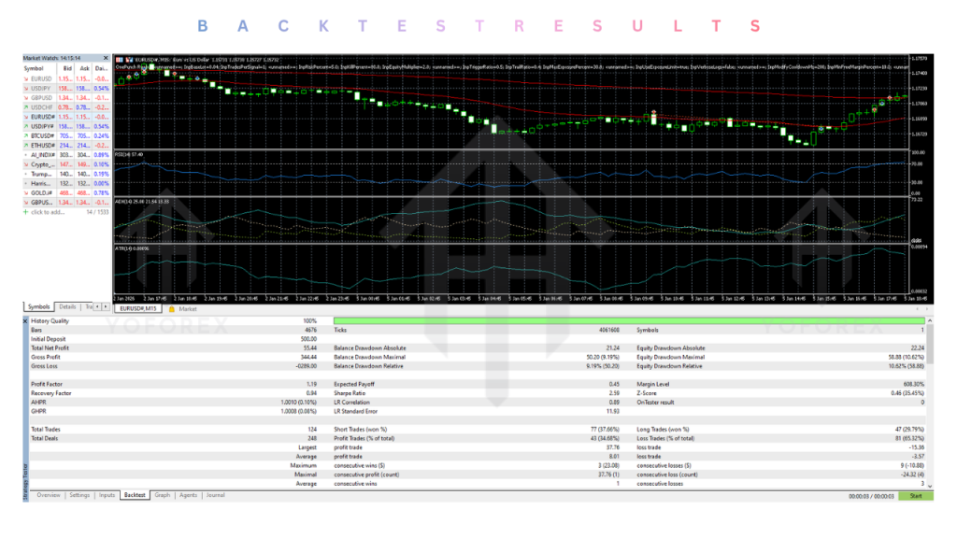Viewport: 957px width, 538px height.
Task: Close the Market Watch panel
Action: tap(106, 58)
